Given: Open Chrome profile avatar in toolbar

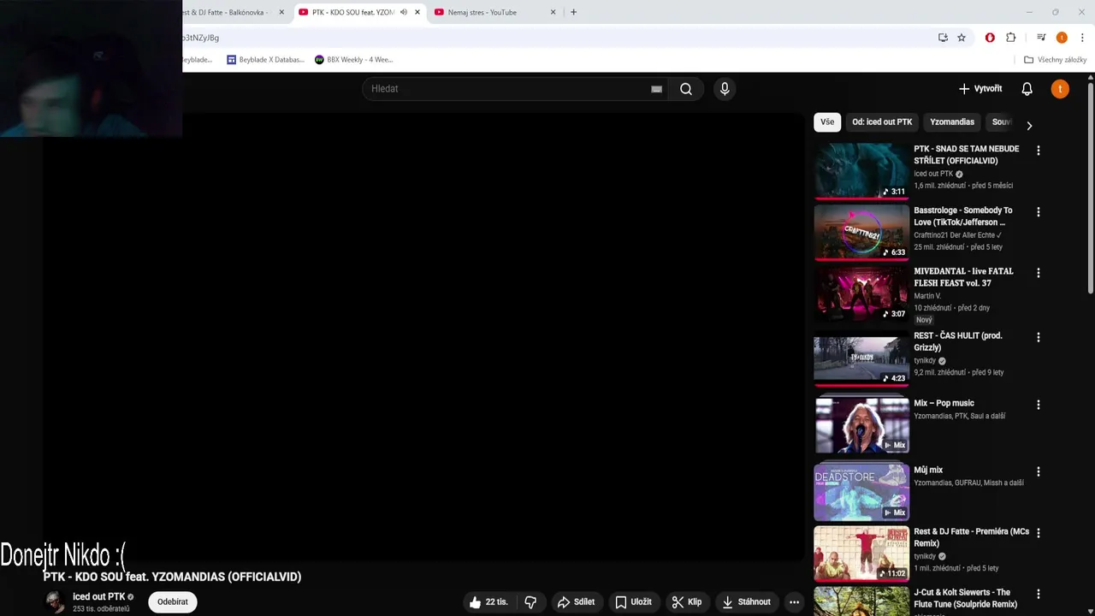Looking at the screenshot, I should click(1062, 38).
